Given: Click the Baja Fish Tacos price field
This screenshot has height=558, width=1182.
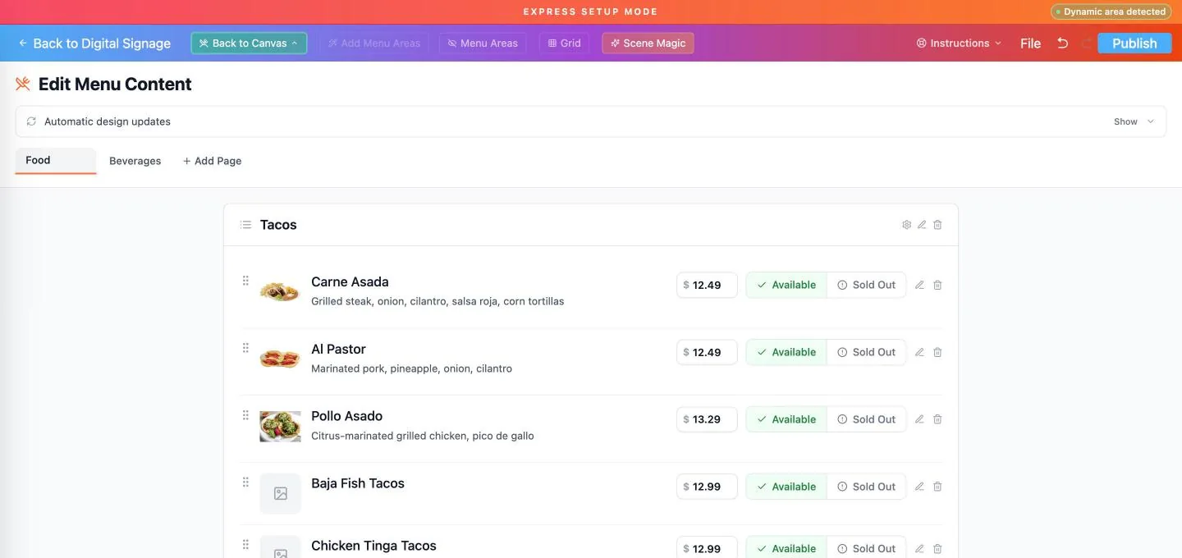Looking at the screenshot, I should point(707,487).
